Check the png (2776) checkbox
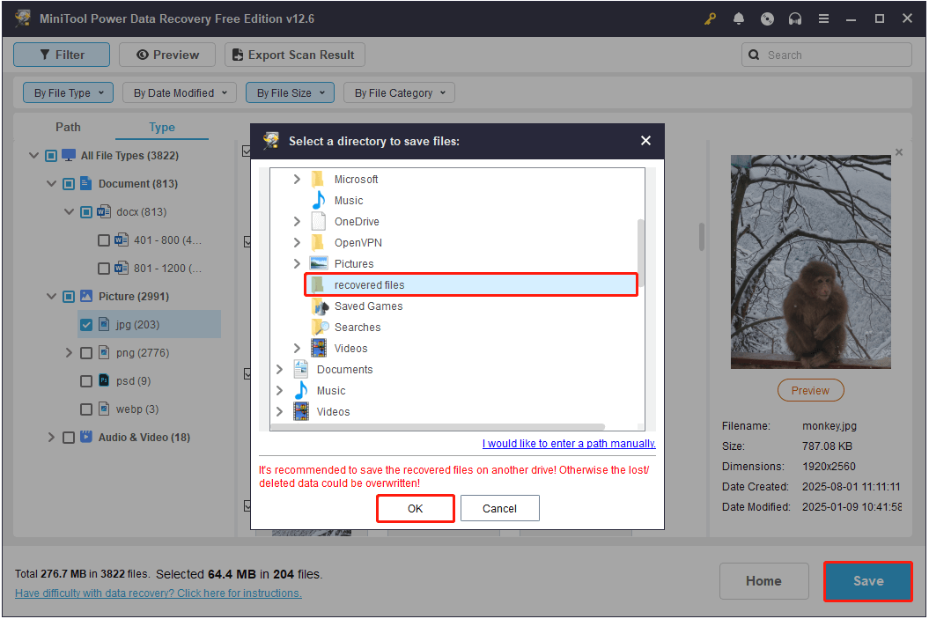 (85, 352)
